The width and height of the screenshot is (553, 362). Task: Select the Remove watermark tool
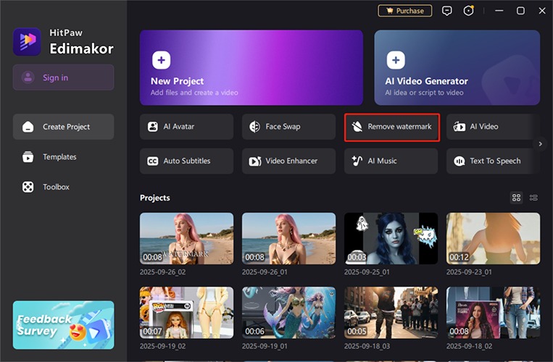click(391, 127)
